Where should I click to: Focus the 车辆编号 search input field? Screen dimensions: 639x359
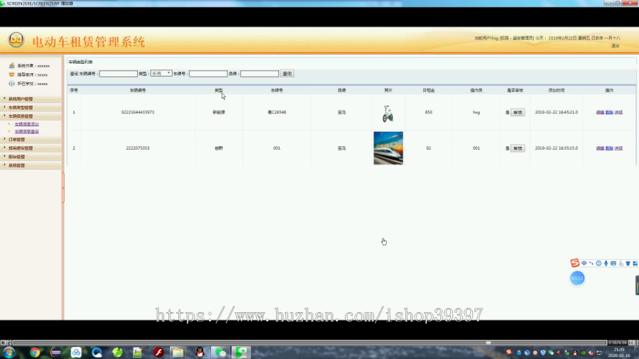(x=118, y=74)
